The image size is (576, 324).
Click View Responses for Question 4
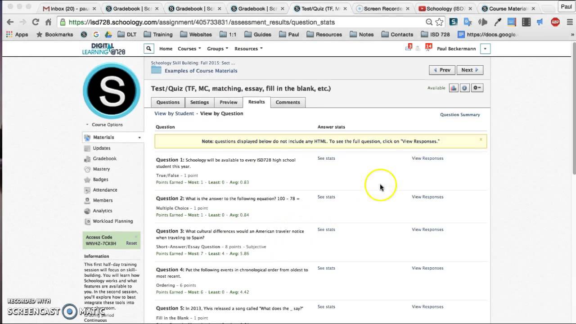(x=427, y=268)
